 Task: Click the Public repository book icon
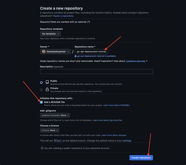(47, 82)
